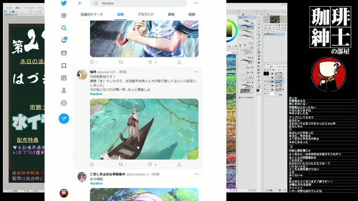This screenshot has height=201, width=358.
Task: Select history entry lack黒板vol.211
Action: (x=274, y=34)
